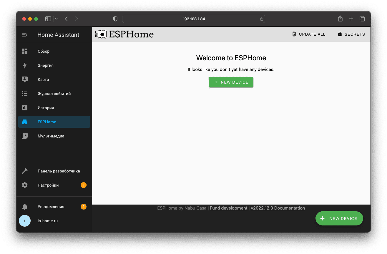
Task: Click the Уведомления bell icon
Action: click(x=25, y=207)
